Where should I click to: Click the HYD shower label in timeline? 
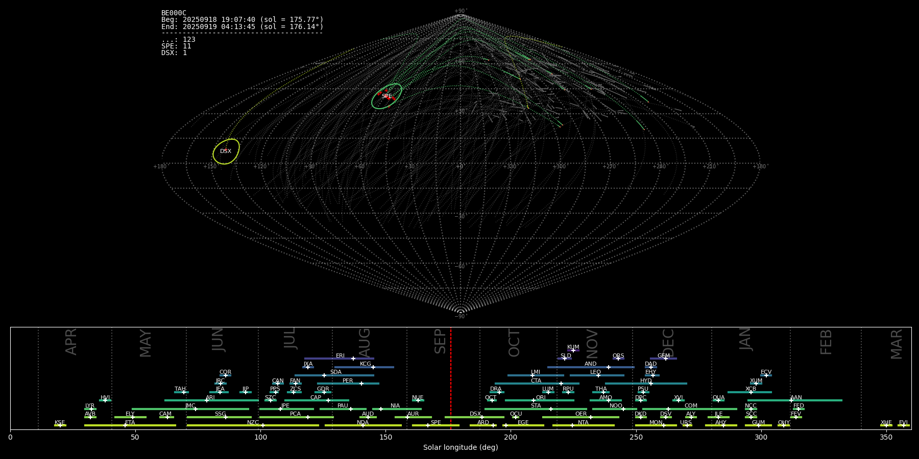(x=646, y=381)
